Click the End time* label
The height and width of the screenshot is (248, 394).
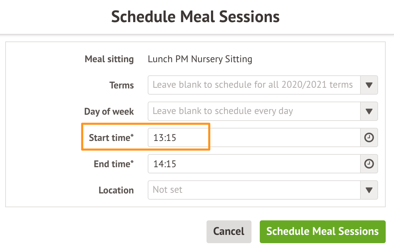click(113, 164)
